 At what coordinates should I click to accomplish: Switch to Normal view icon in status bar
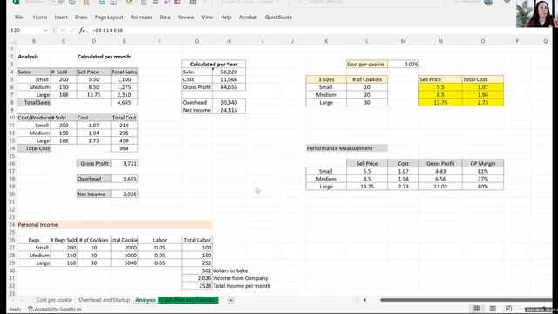(x=477, y=308)
